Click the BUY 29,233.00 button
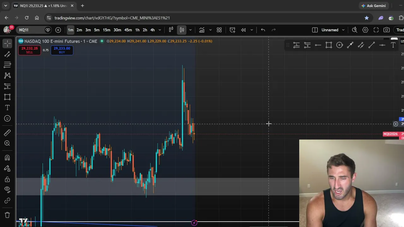 62,50
